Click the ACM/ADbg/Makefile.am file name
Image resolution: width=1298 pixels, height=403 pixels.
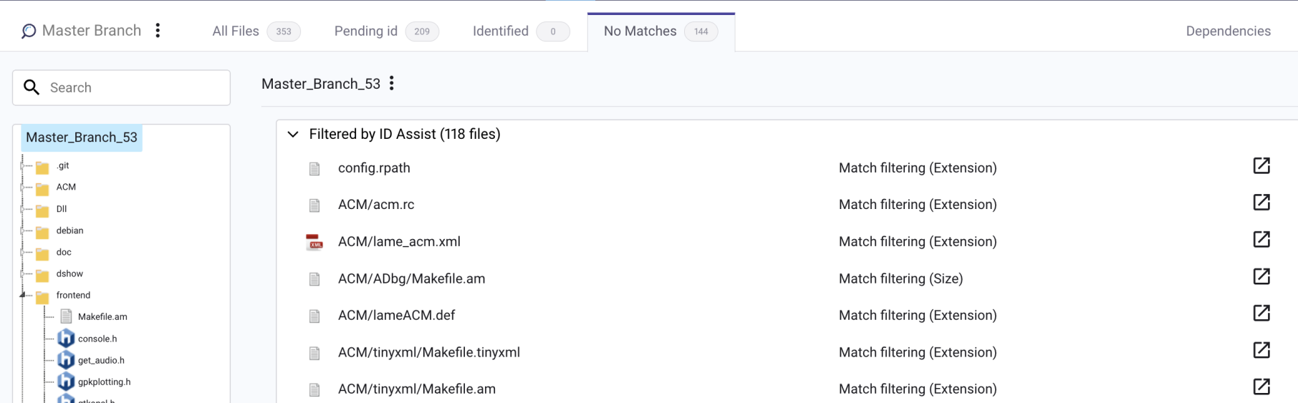pos(411,279)
